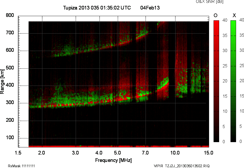This screenshot has width=244, height=168.
Task: Click the 7.0 frequency tick label
Action: (x=145, y=153)
